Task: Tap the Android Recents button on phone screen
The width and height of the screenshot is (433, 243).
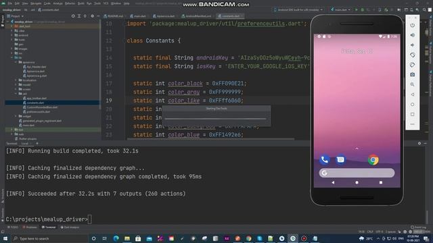Action: (381, 182)
